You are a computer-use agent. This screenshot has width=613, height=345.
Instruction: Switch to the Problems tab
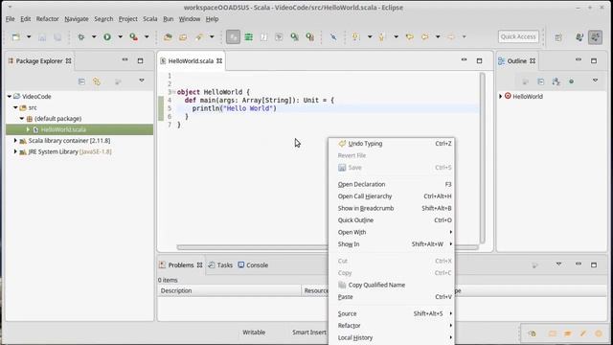pos(181,265)
